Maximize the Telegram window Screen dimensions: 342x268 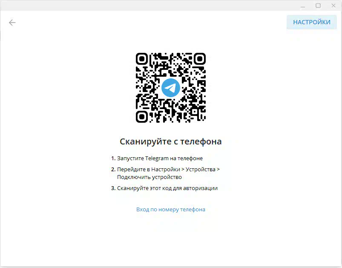[318, 6]
